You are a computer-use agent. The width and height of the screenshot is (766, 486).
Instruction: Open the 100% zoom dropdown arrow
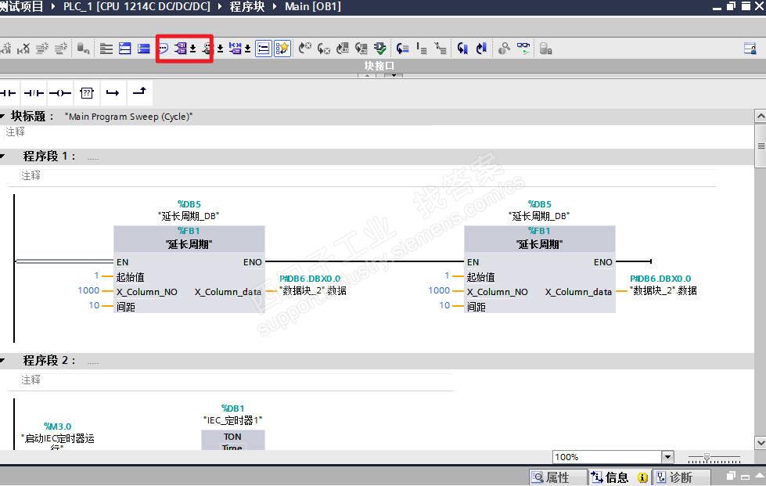pyautogui.click(x=668, y=457)
